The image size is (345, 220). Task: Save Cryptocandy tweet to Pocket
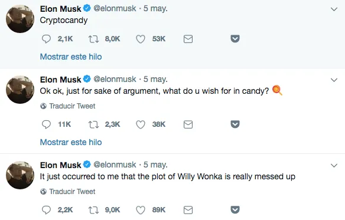pyautogui.click(x=235, y=39)
